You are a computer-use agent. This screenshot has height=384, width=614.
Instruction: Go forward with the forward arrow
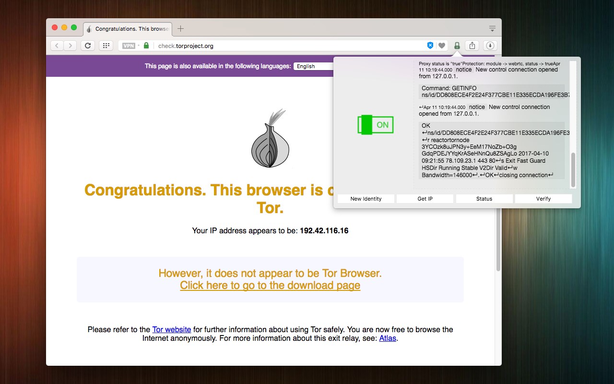pyautogui.click(x=70, y=46)
